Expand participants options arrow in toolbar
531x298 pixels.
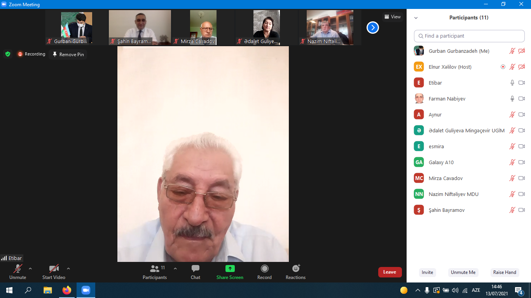[175, 269]
